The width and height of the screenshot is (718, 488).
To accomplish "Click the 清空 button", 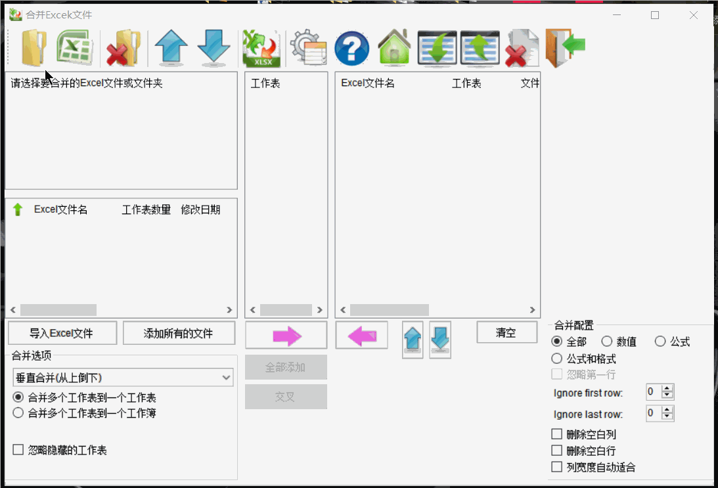I will [507, 332].
